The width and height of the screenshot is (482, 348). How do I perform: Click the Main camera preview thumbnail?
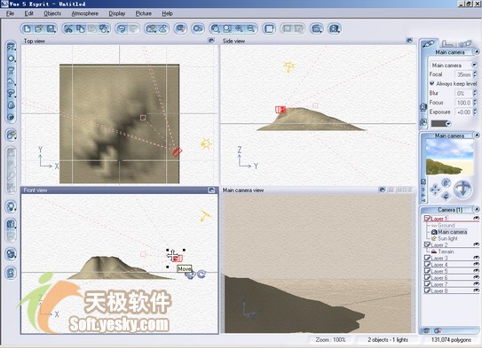(x=449, y=157)
